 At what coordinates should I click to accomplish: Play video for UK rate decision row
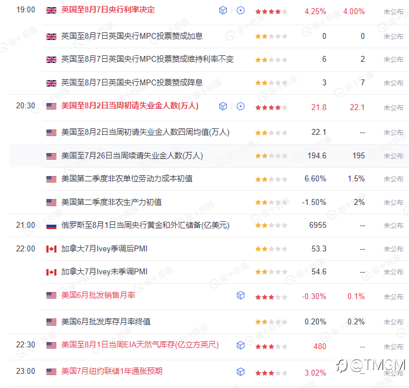[x=240, y=11]
